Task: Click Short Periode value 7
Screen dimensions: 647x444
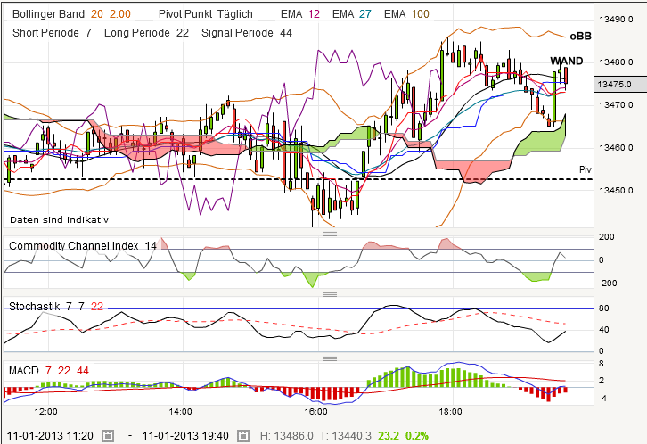Action: 88,33
